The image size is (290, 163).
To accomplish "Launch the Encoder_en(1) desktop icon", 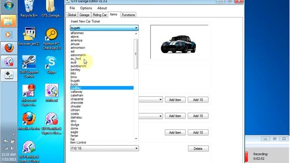I will pyautogui.click(x=29, y=36).
